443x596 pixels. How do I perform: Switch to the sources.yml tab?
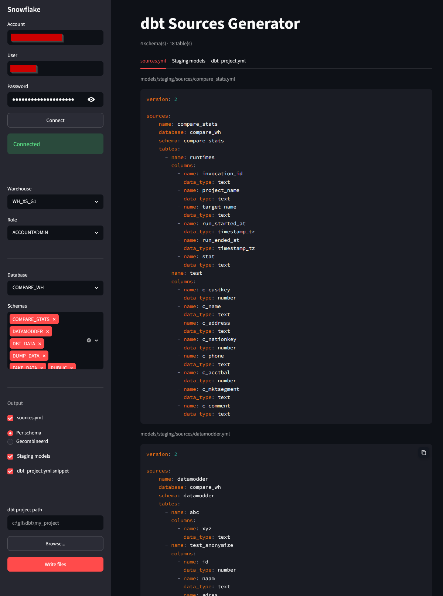point(153,61)
